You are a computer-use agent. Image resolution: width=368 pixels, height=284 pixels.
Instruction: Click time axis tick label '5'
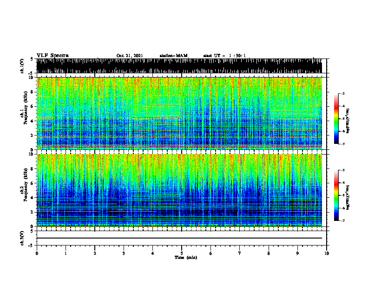182,253
